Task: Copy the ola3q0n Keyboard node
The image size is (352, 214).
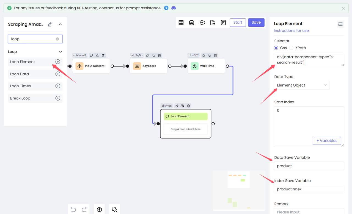Action: pos(148,55)
